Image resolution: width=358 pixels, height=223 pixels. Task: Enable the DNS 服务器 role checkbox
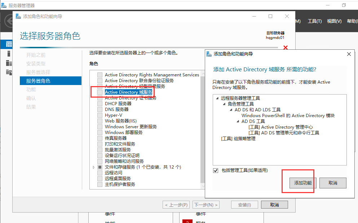[x=100, y=109]
